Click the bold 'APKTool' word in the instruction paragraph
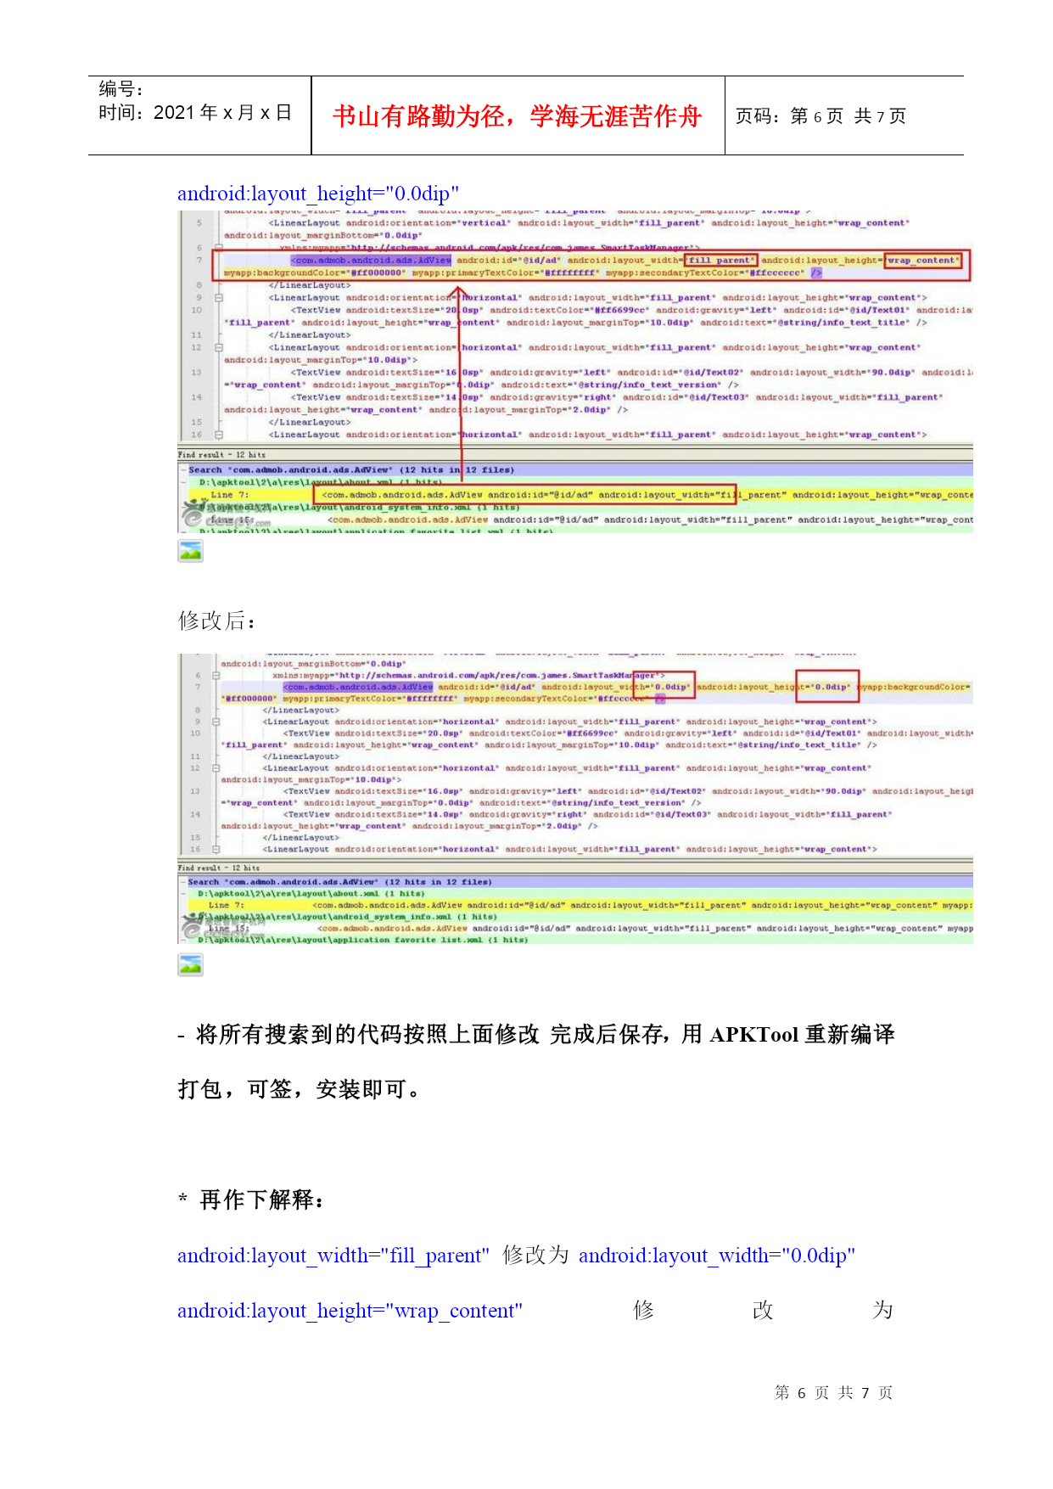The width and height of the screenshot is (1053, 1489). tap(754, 1035)
